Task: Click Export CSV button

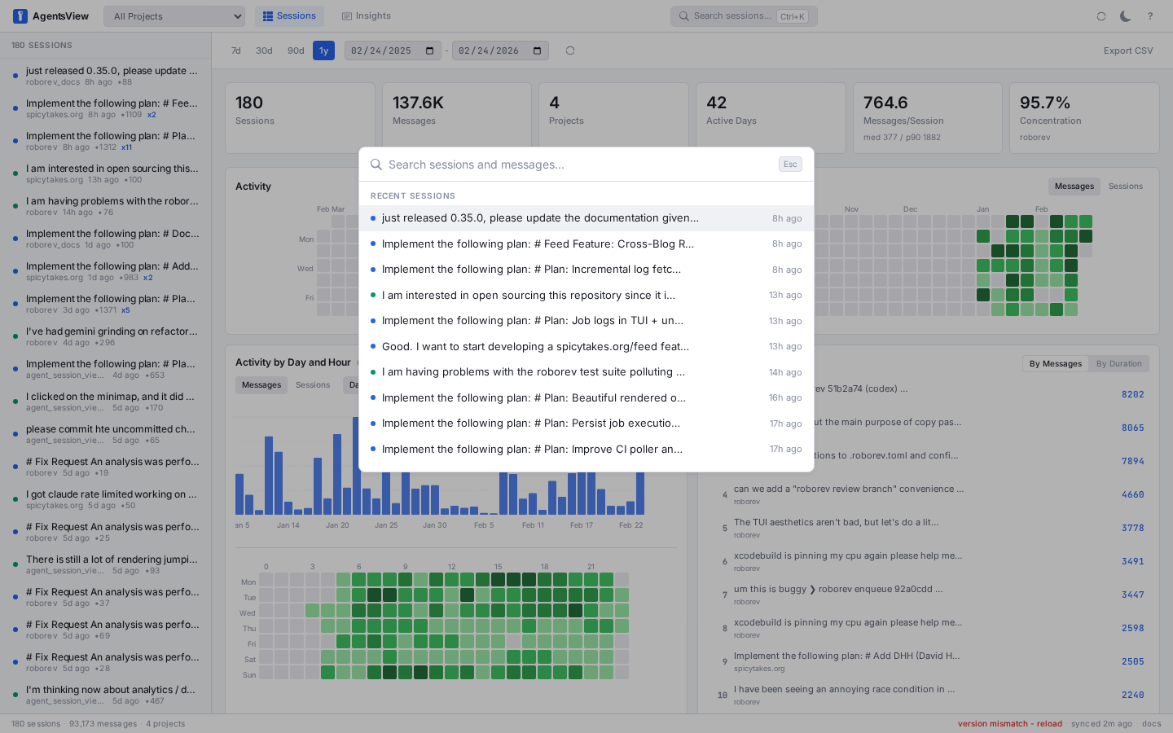Action: [1127, 50]
